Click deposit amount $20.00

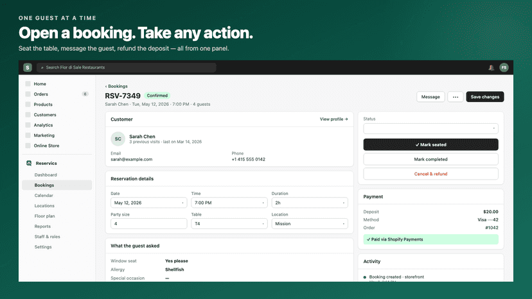[x=491, y=212]
